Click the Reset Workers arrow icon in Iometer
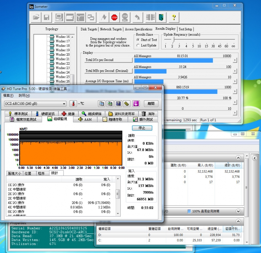The width and height of the screenshot is (261, 253). (137, 17)
